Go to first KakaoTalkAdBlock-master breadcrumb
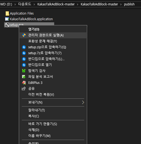The height and width of the screenshot is (144, 141). (56, 4)
